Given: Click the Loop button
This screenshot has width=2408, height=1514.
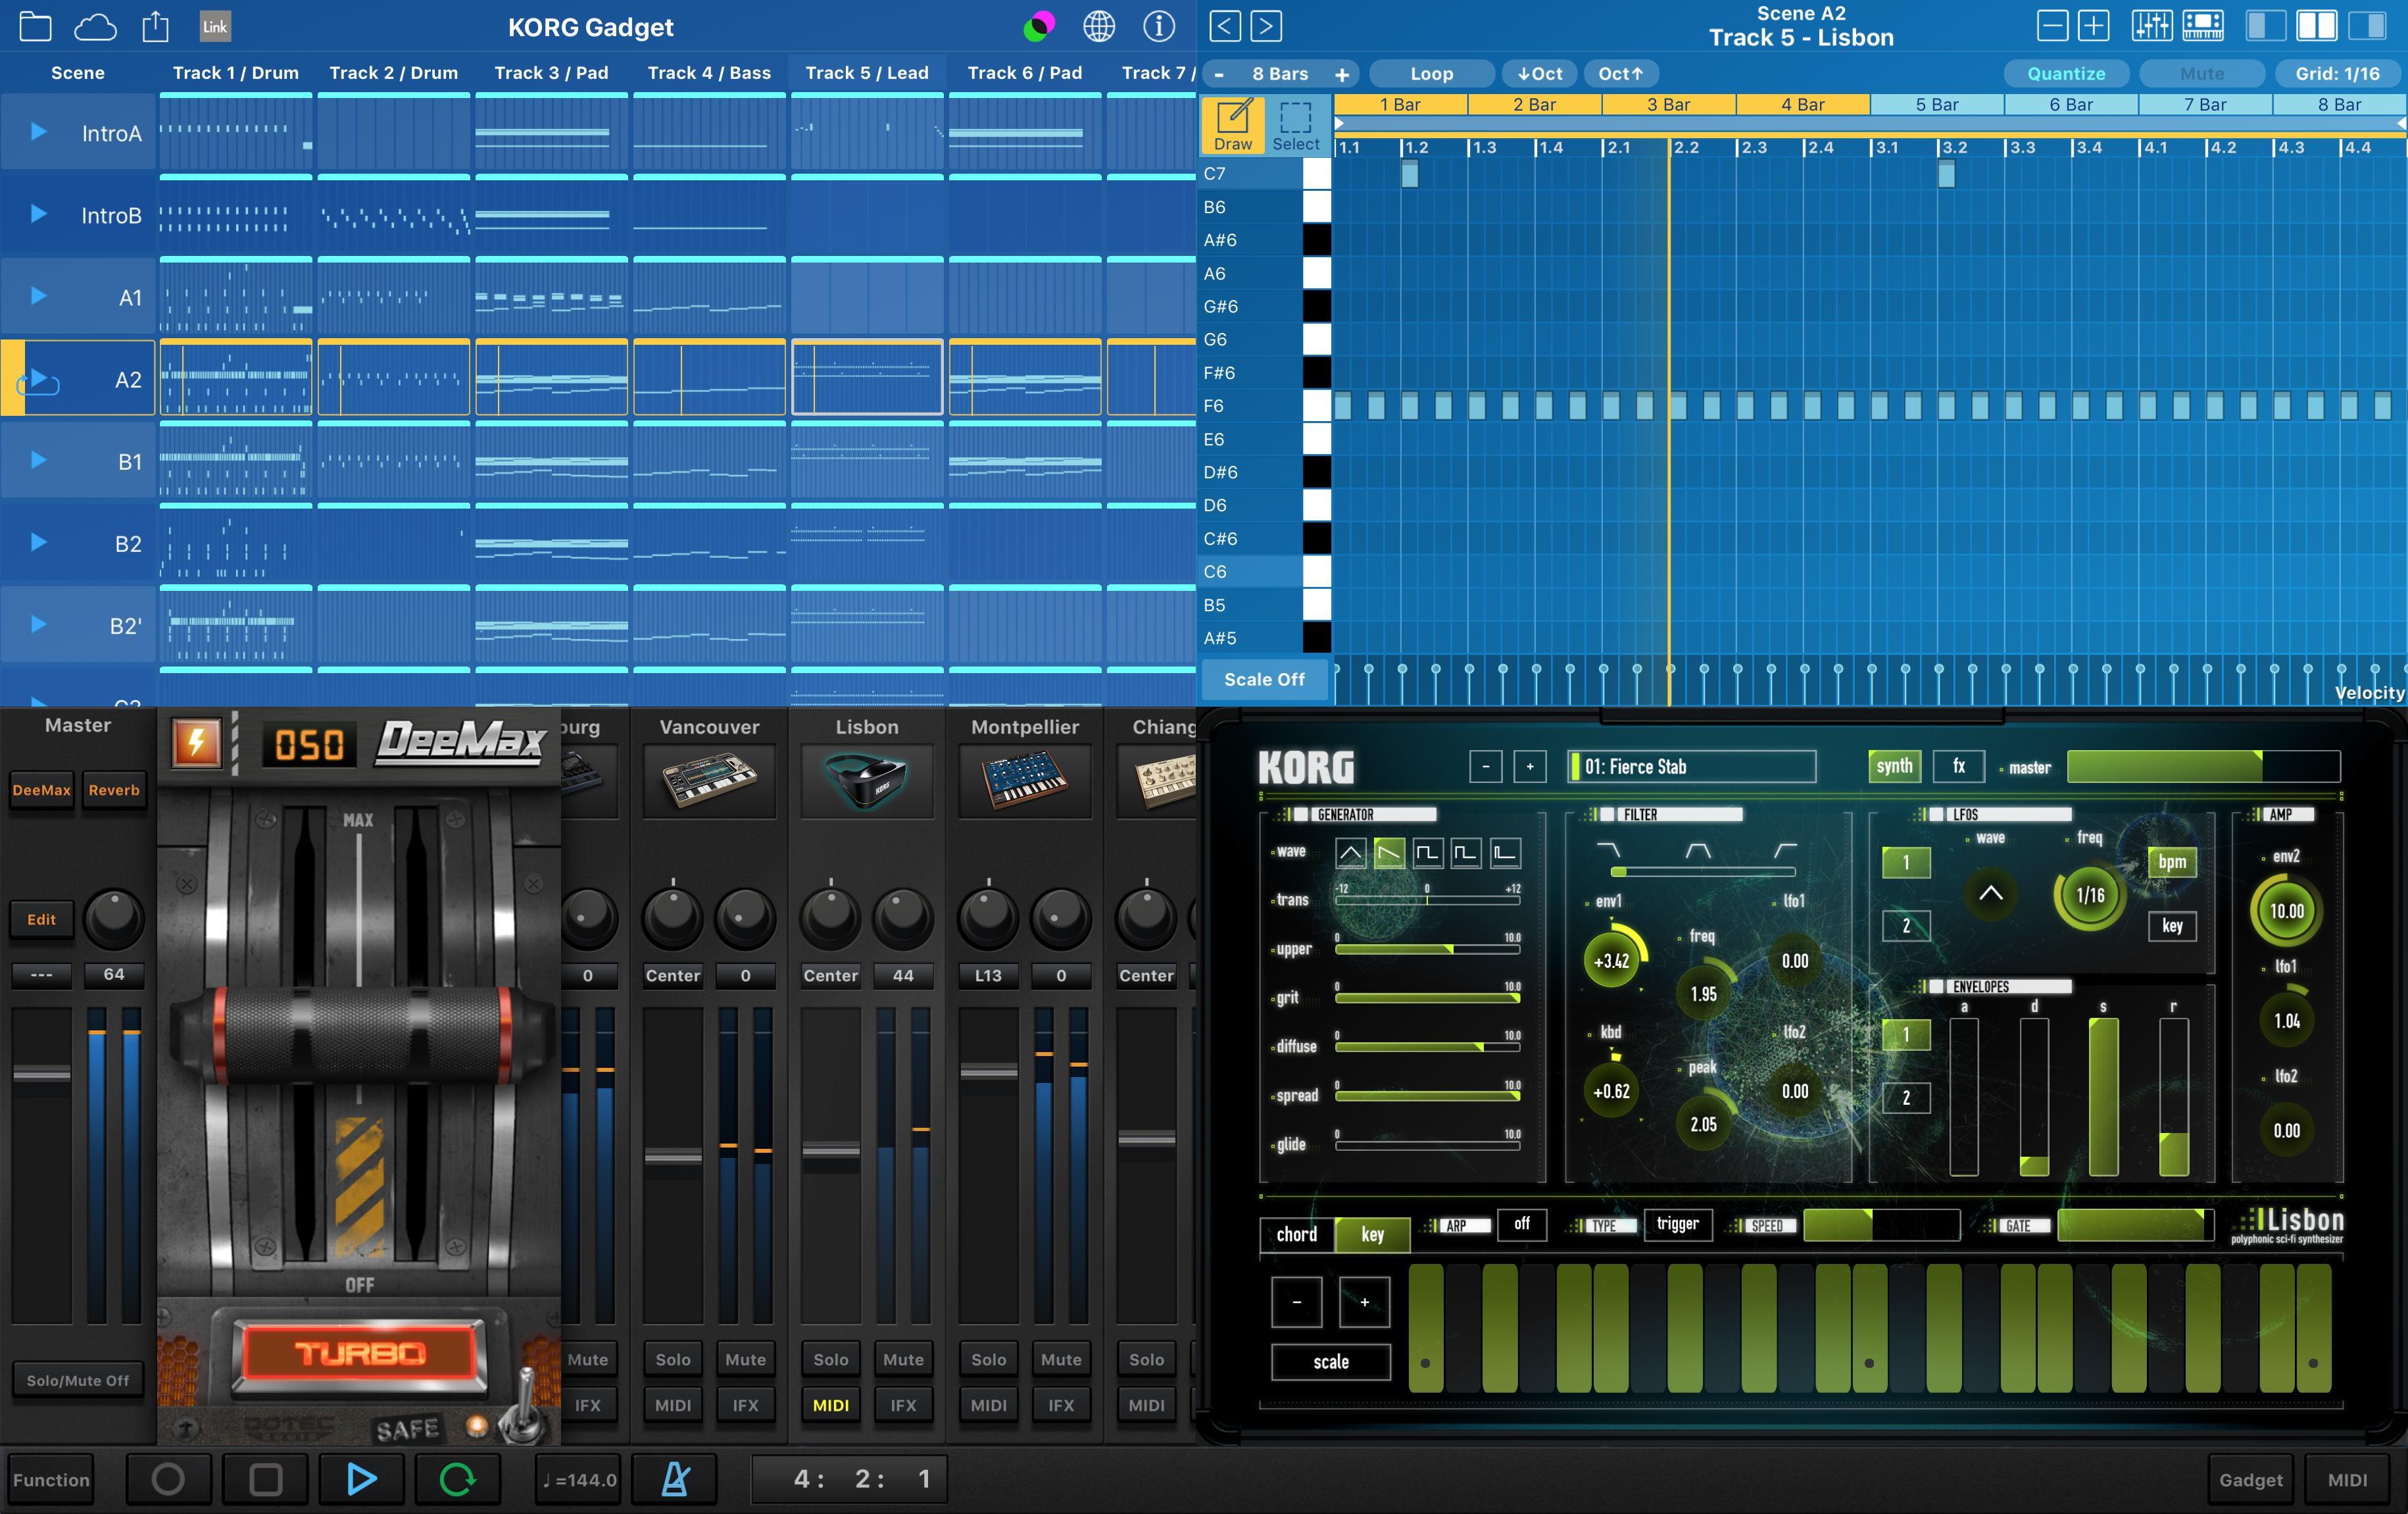Looking at the screenshot, I should (1431, 74).
